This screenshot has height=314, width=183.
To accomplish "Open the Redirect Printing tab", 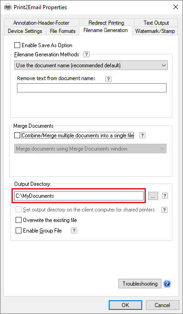I will click(x=106, y=22).
